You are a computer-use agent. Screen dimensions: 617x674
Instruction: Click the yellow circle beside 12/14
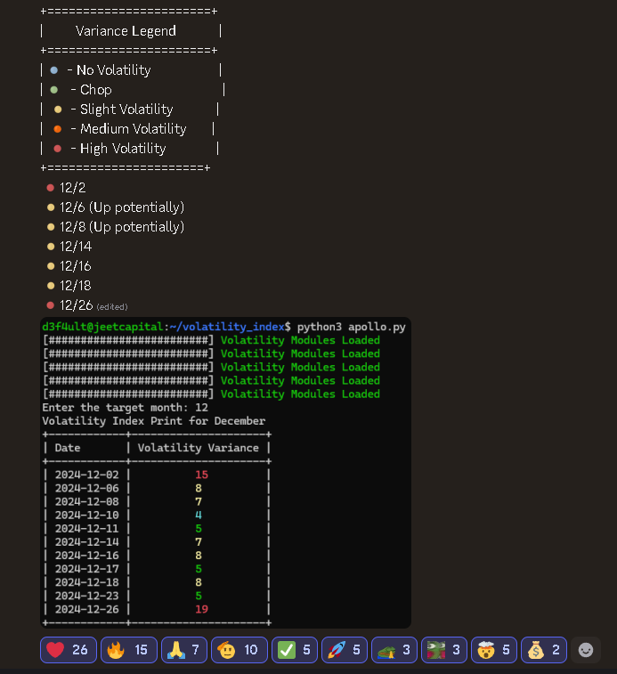51,247
